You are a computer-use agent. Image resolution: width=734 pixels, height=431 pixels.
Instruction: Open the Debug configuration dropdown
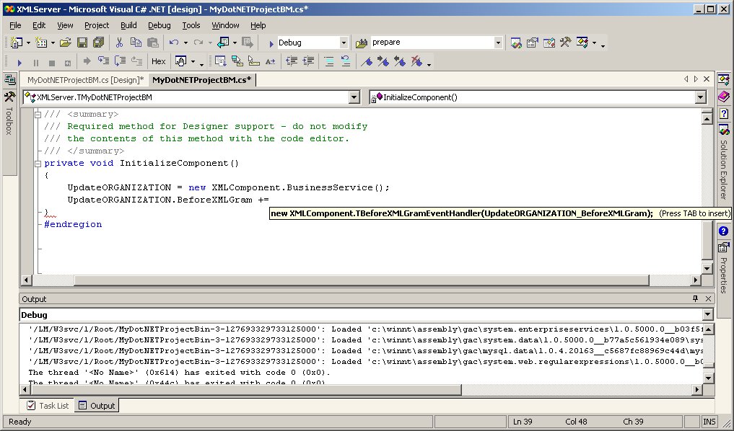[343, 43]
